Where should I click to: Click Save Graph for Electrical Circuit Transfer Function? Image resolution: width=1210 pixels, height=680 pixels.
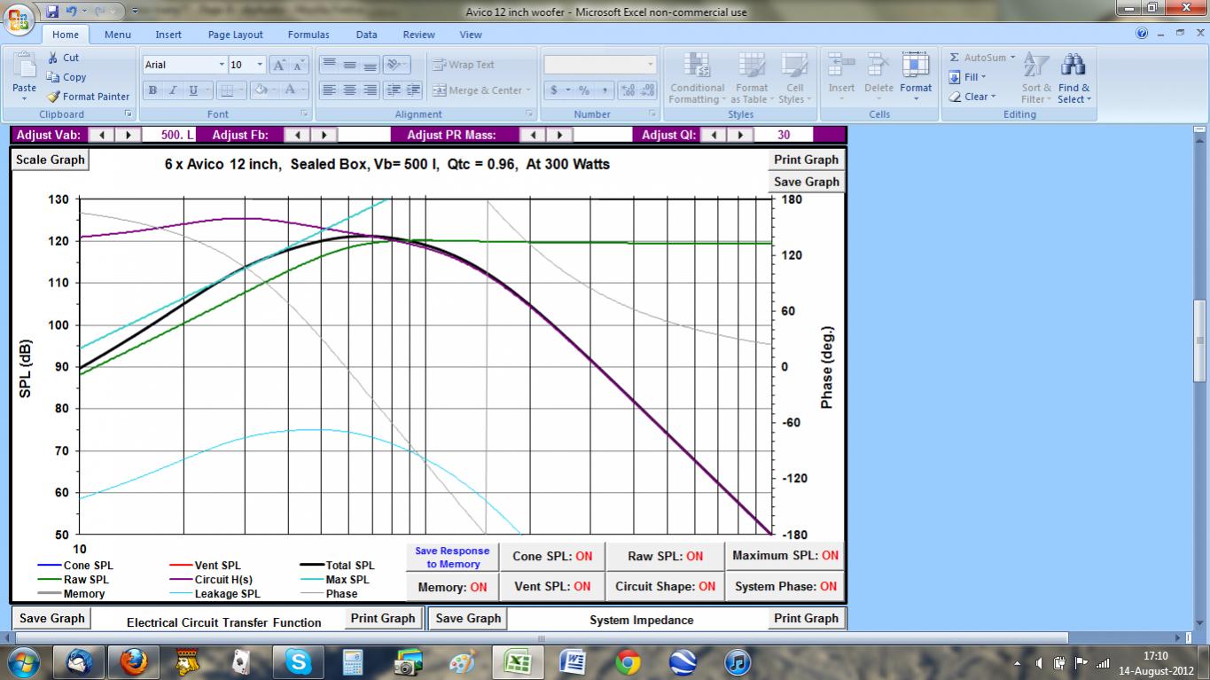[x=52, y=618]
